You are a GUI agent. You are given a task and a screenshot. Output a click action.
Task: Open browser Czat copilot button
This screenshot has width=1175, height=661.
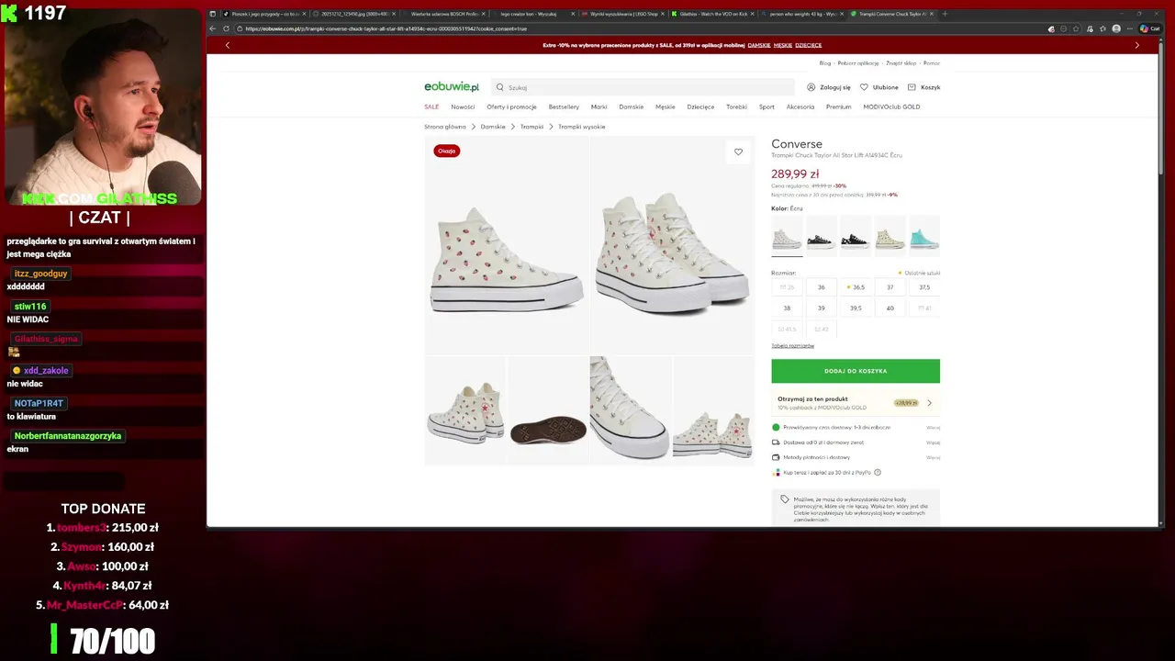[1150, 28]
